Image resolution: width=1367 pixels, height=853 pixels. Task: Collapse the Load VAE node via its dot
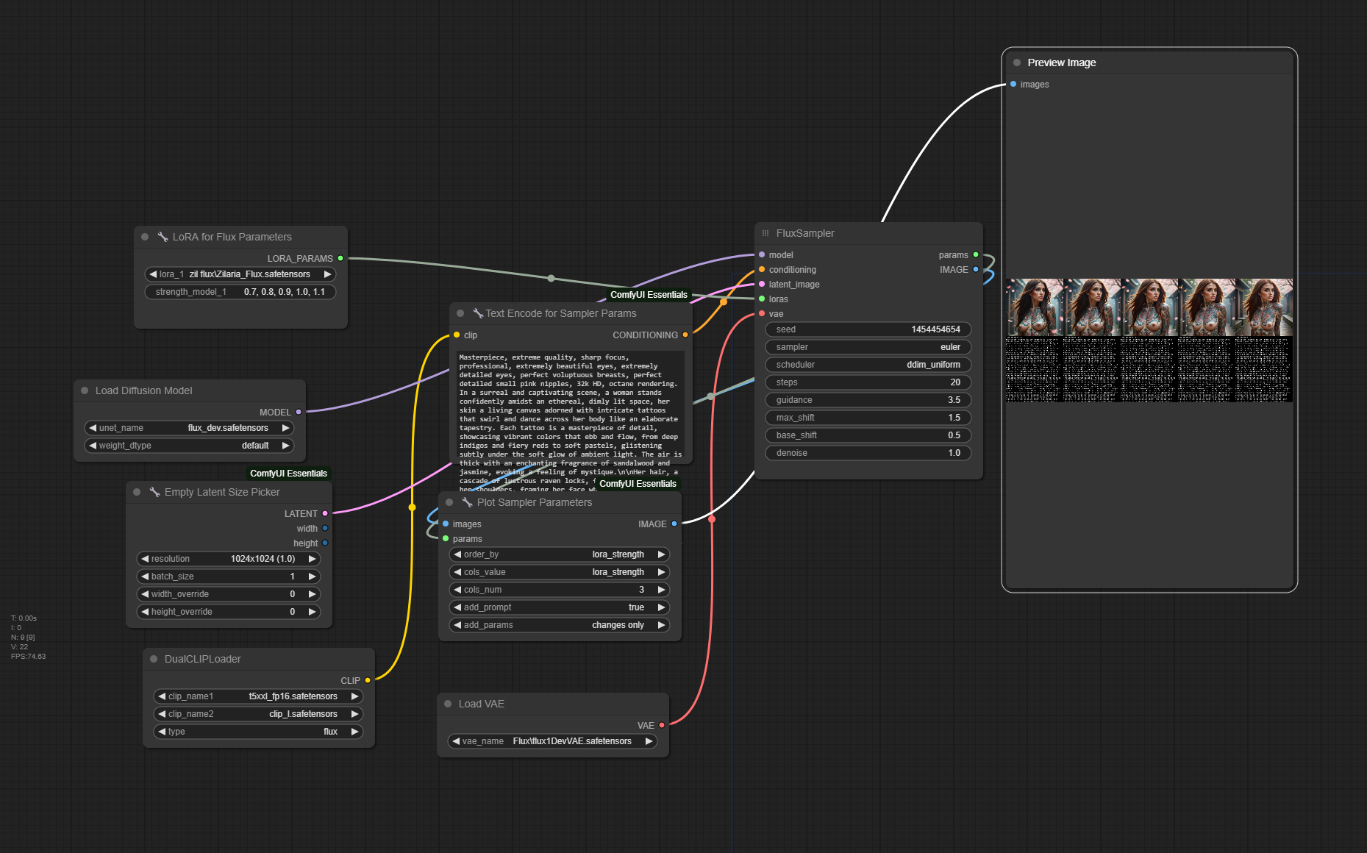pos(448,704)
